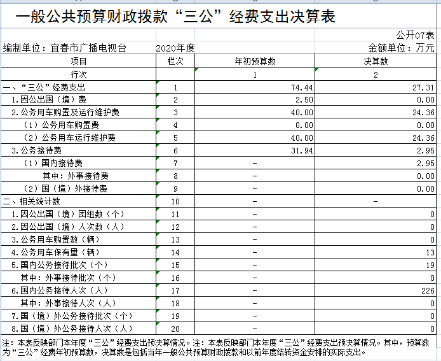The width and height of the screenshot is (441, 361).
Task: Click the 项目 header cell
Action: [x=78, y=61]
